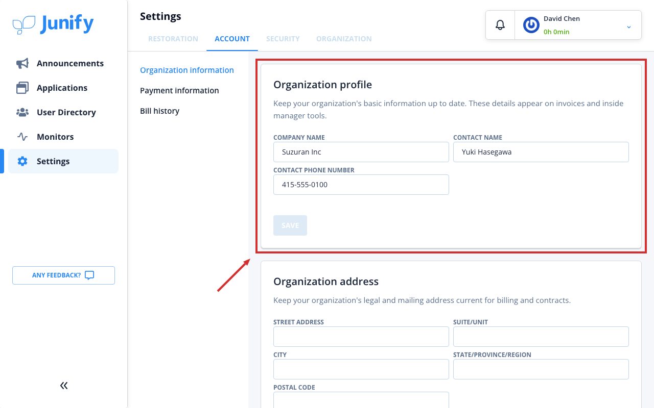
Task: Click the Announcements megaphone icon
Action: [x=22, y=63]
